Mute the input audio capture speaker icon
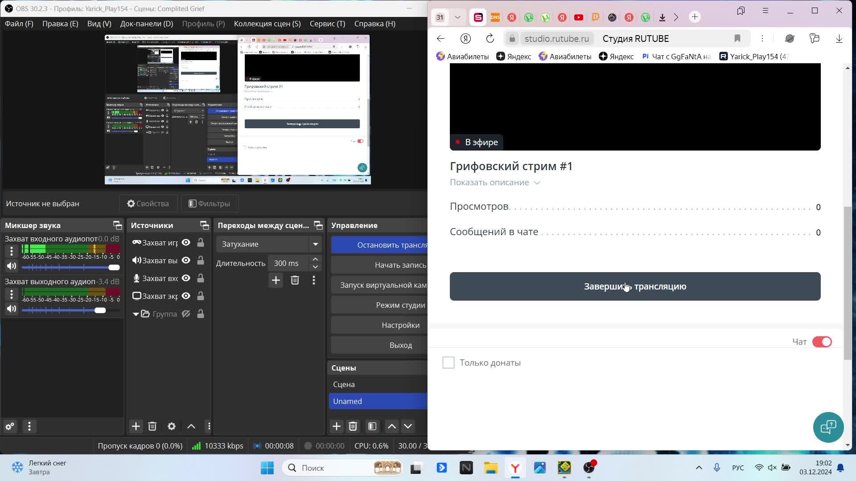Viewport: 856px width, 481px height. [12, 266]
